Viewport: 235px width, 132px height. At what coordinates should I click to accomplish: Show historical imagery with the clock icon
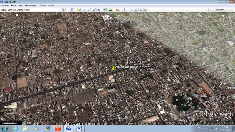point(106,10)
